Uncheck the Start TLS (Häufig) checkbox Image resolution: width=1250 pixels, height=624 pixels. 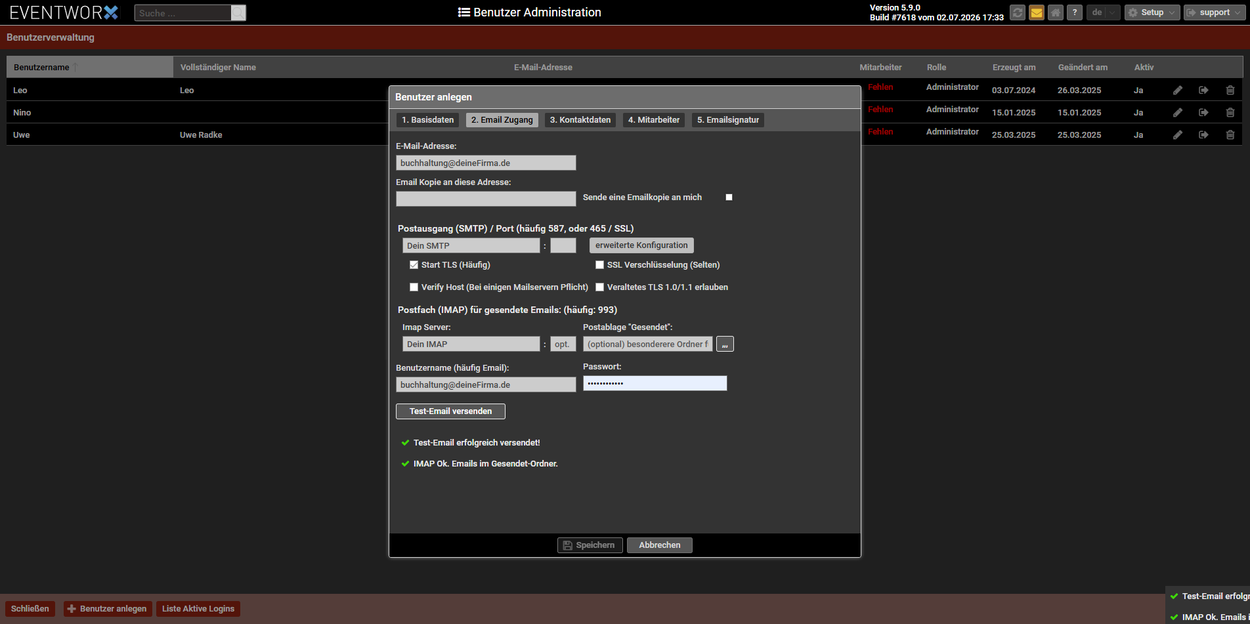click(x=414, y=265)
